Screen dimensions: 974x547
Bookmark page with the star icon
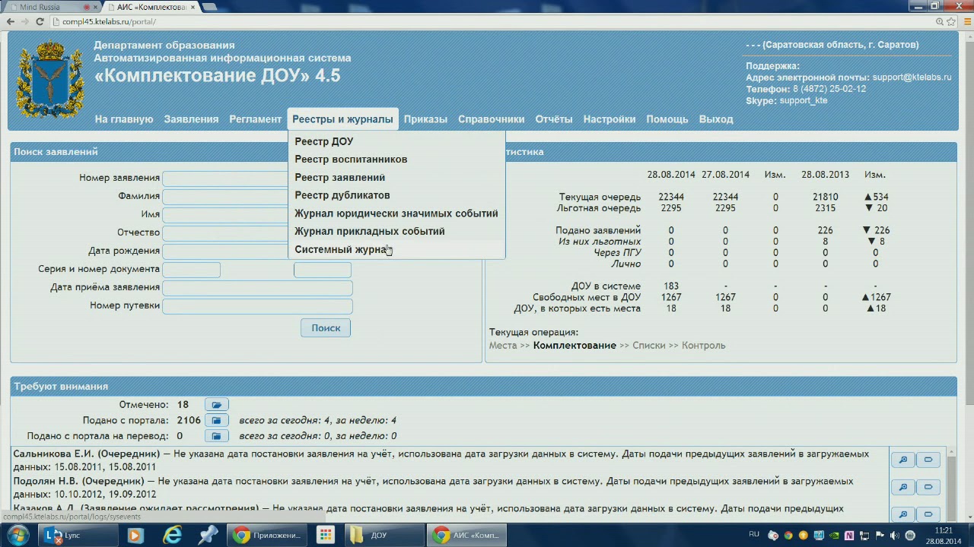pos(950,22)
